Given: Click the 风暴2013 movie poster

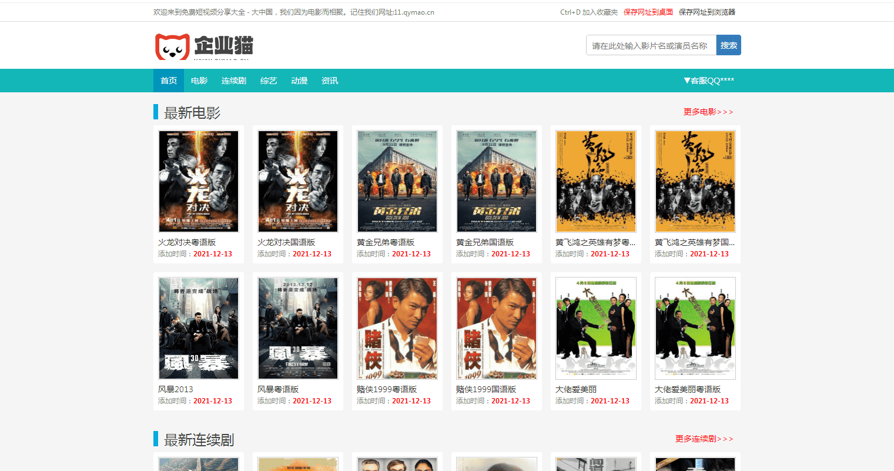Looking at the screenshot, I should click(199, 328).
